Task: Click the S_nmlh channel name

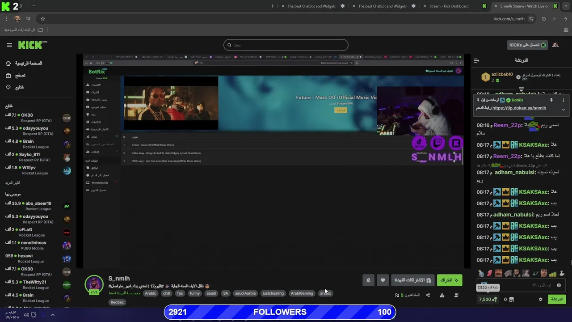Action: point(119,278)
